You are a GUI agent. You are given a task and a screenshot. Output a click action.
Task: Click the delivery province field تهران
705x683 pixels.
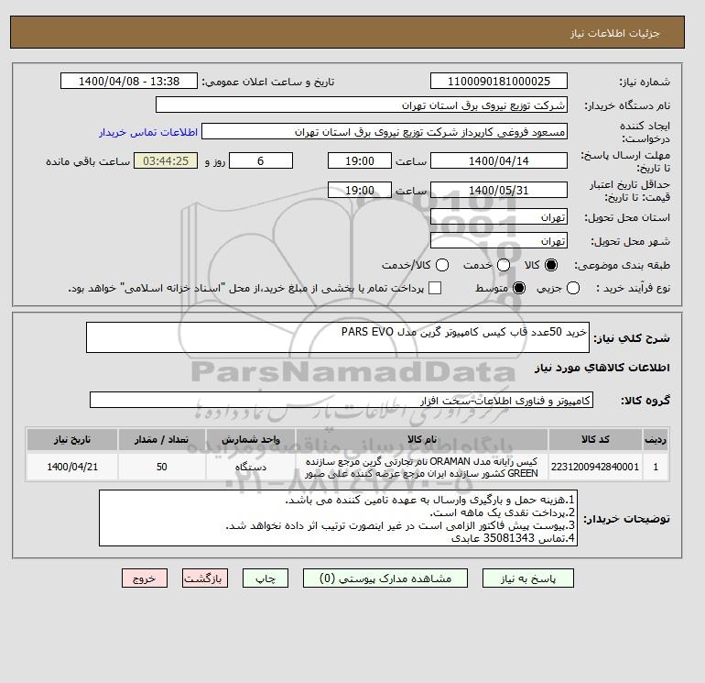pos(499,217)
